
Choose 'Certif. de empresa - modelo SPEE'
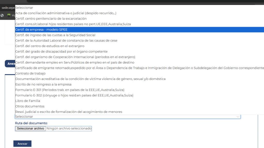tap(41, 30)
